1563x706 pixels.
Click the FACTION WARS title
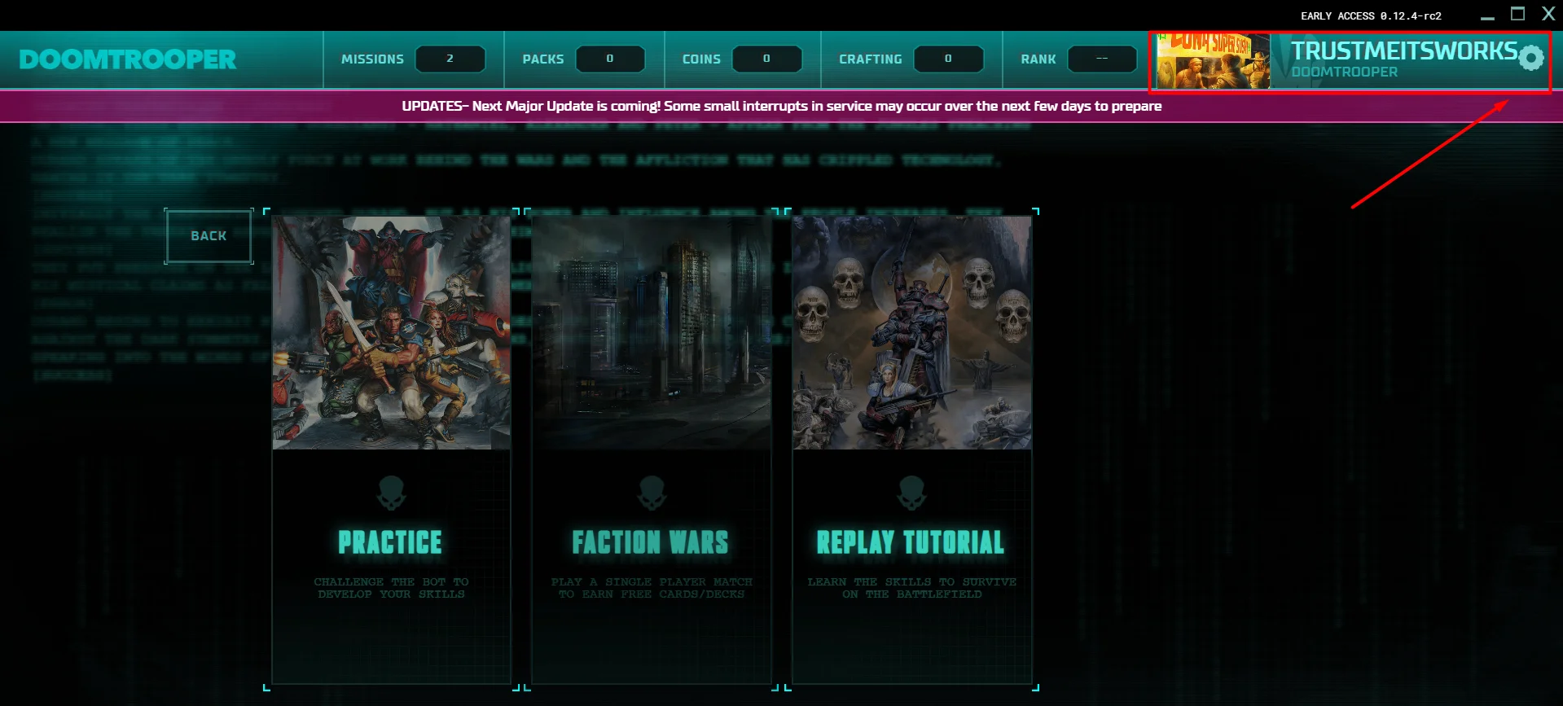point(650,542)
